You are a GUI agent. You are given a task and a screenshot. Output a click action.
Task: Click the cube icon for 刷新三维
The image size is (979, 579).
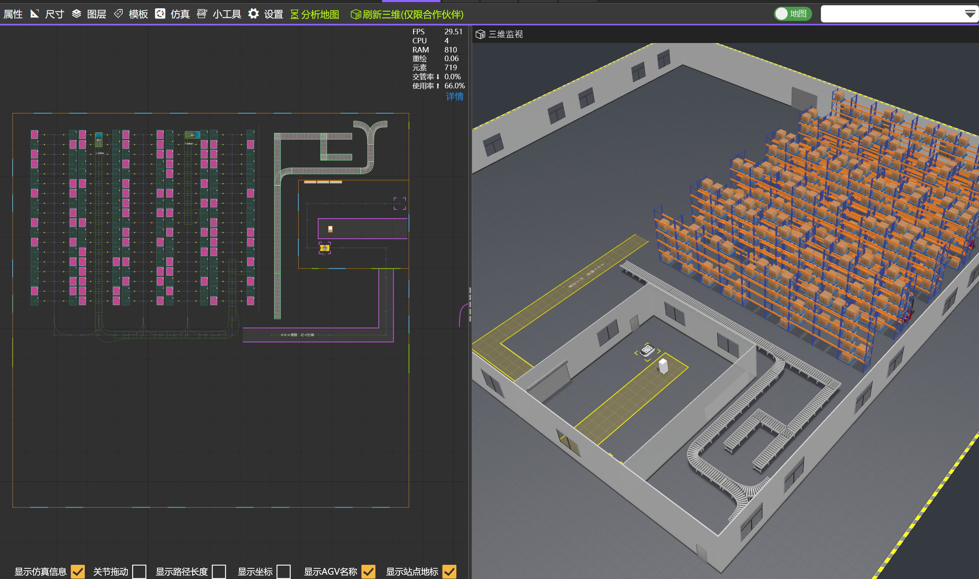[356, 15]
